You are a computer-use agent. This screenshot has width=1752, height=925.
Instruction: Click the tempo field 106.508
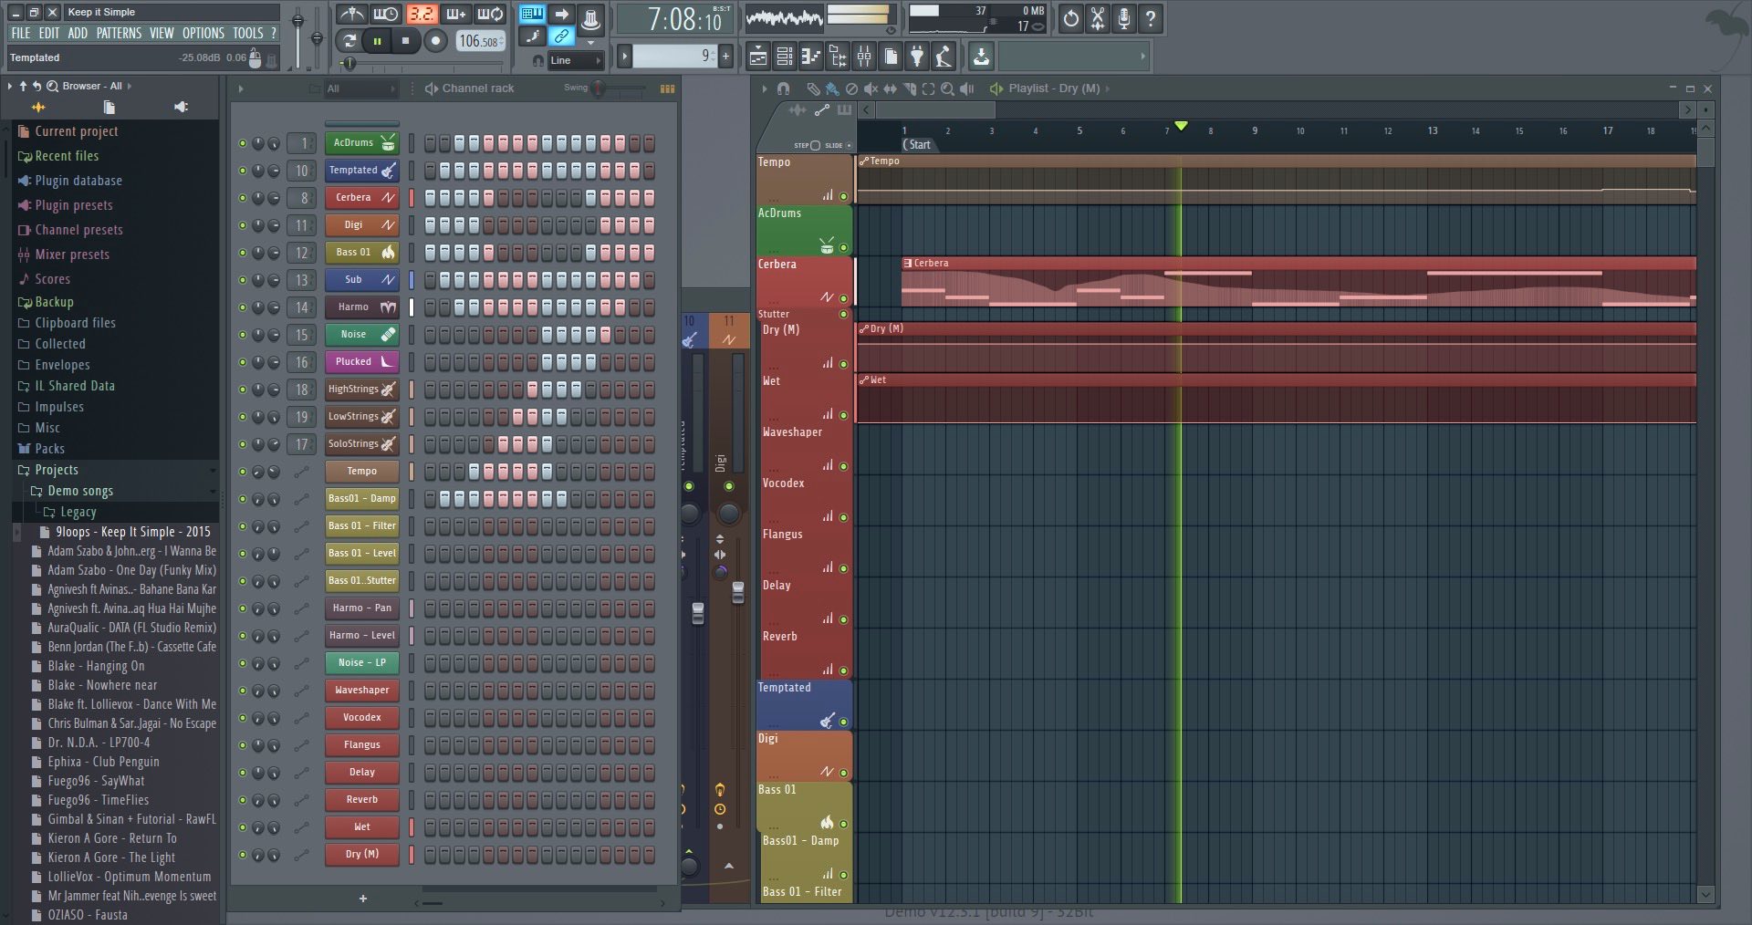[x=480, y=41]
